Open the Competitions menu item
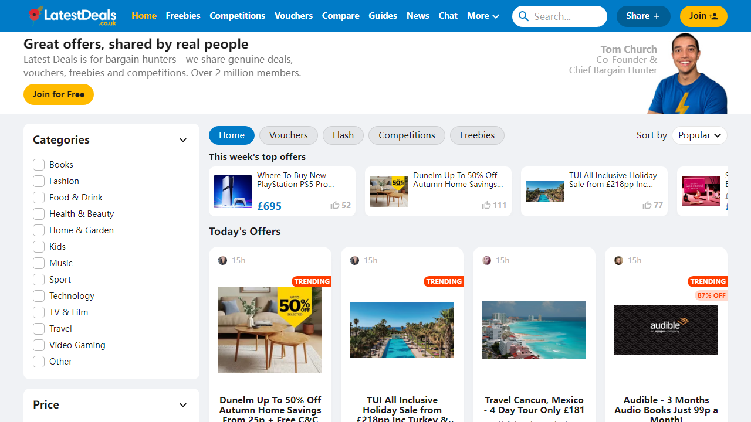Screen dimensions: 751x422 (x=237, y=16)
